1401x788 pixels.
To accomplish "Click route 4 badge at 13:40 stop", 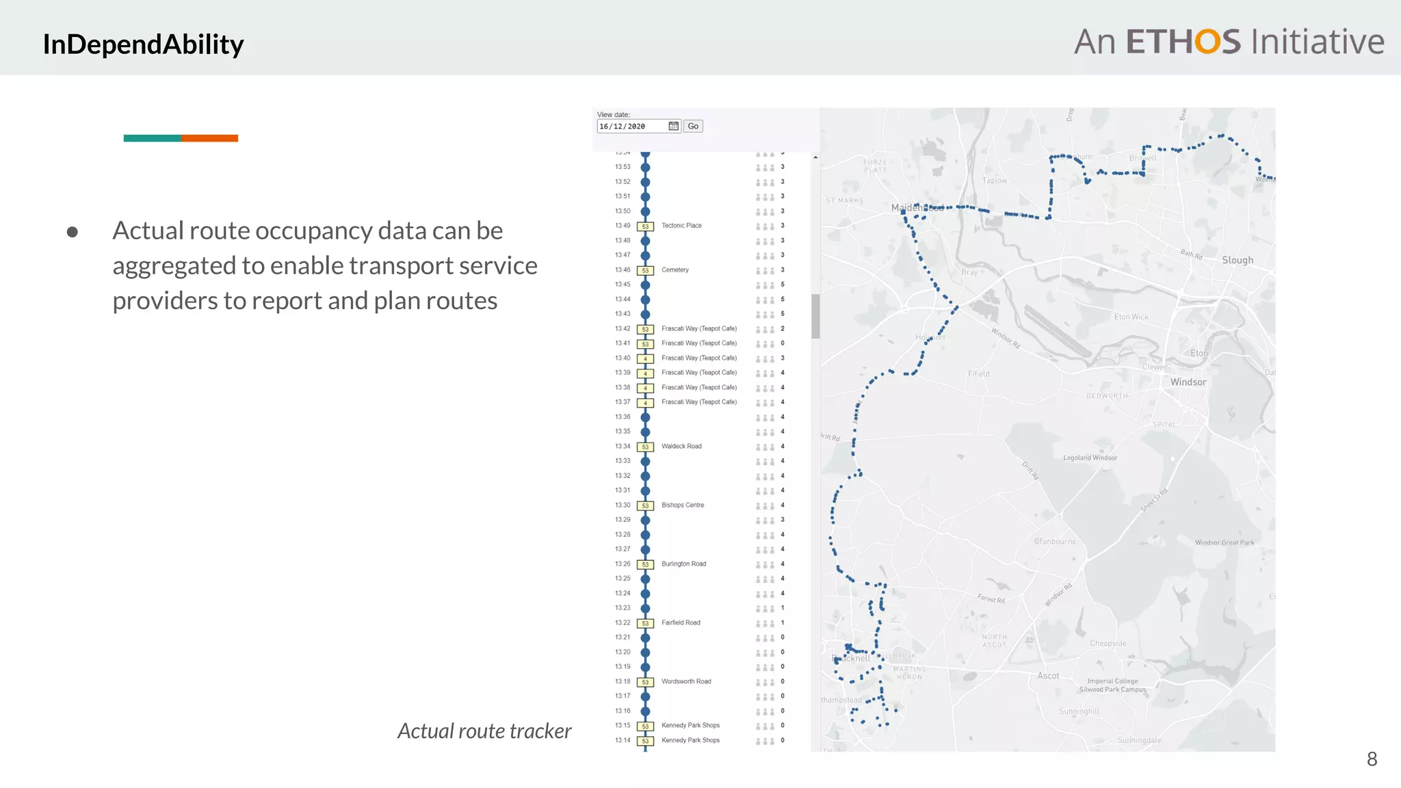I will coord(645,358).
